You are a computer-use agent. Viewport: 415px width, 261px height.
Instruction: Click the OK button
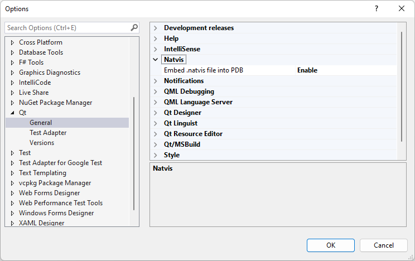[331, 245]
